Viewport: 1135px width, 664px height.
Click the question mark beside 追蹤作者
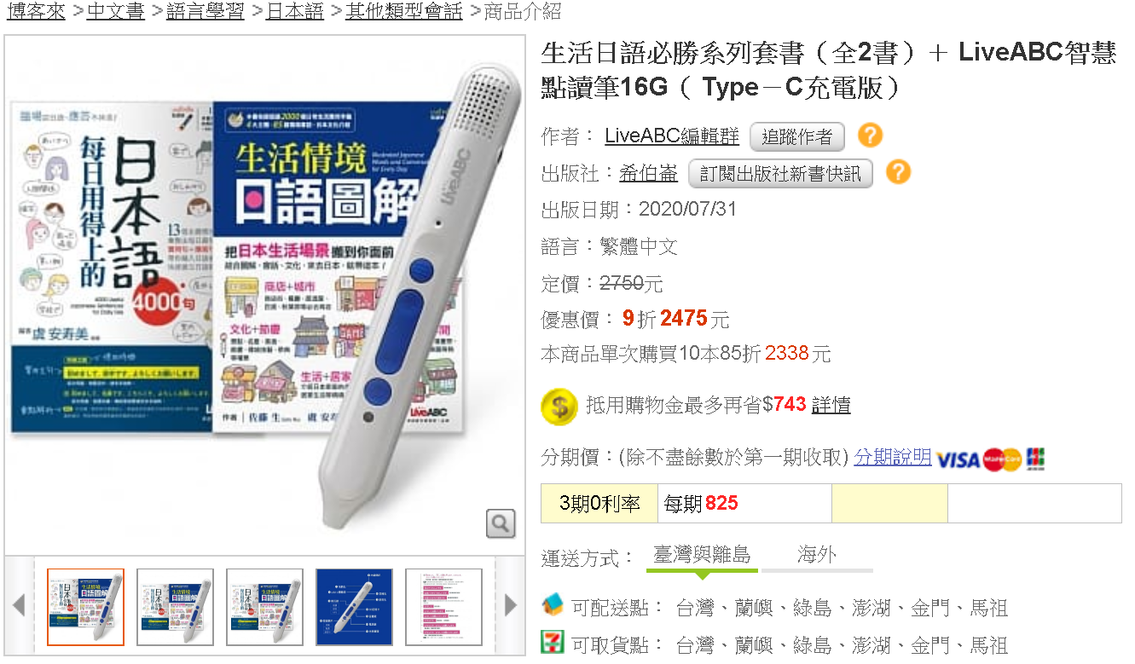[x=870, y=135]
